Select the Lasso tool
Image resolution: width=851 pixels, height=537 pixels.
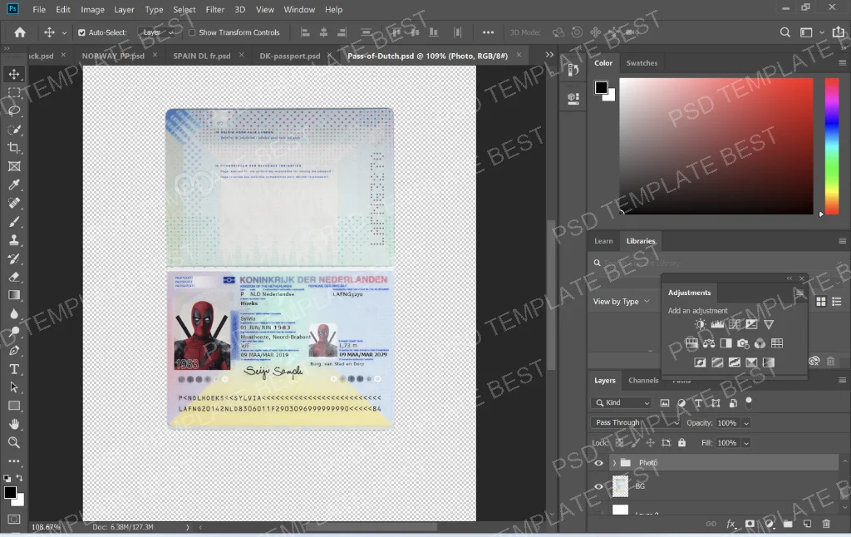(14, 111)
